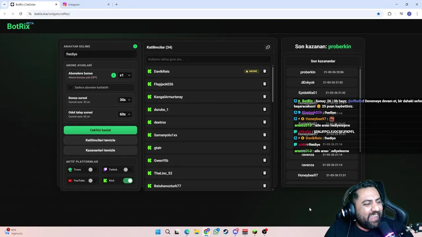Click Katilimcilar (34) heading
Screen dimensions: 422x237
160,47
